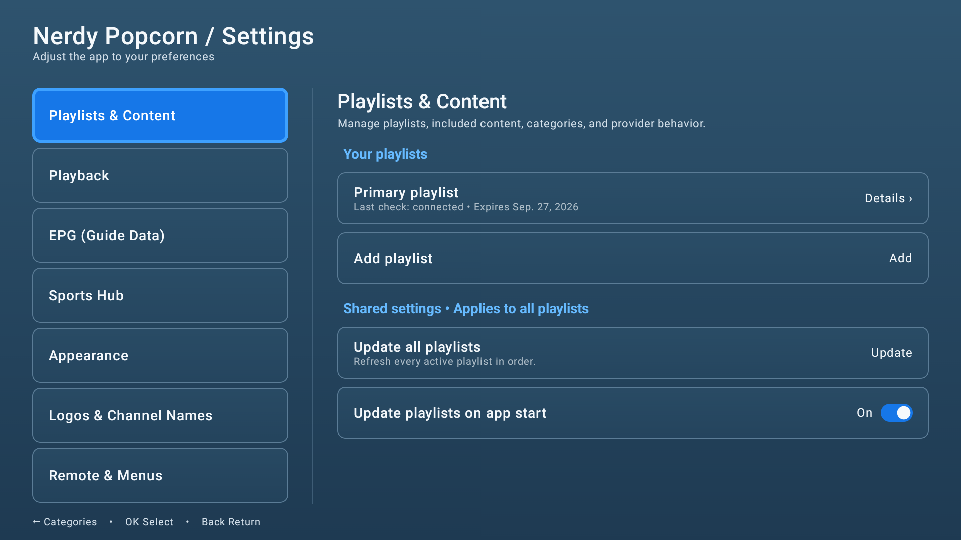Go to Sports Hub settings
Image resolution: width=961 pixels, height=540 pixels.
pyautogui.click(x=160, y=295)
